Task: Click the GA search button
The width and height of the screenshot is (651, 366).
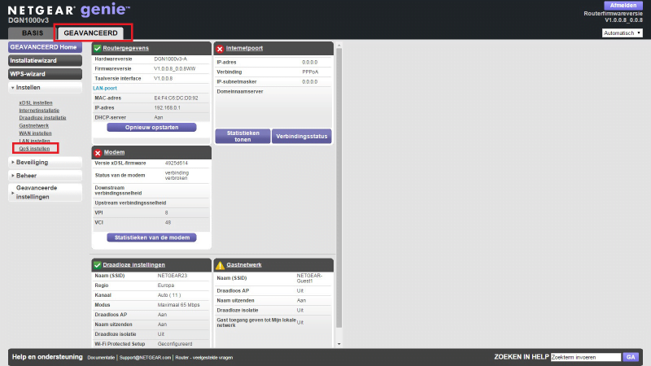Action: coord(631,357)
